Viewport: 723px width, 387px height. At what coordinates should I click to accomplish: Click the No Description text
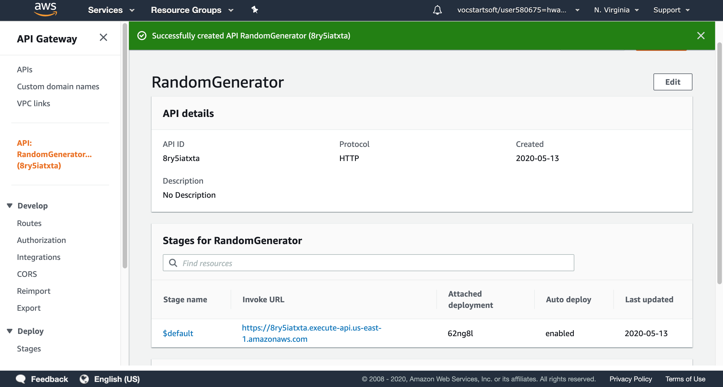pyautogui.click(x=189, y=195)
